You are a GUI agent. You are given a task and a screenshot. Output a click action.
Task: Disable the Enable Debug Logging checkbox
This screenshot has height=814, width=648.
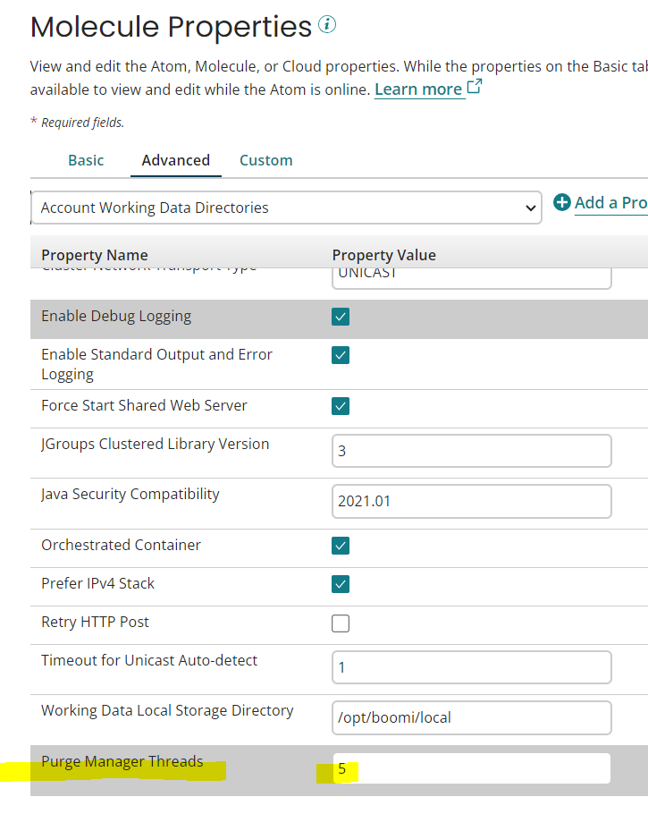[x=341, y=317]
